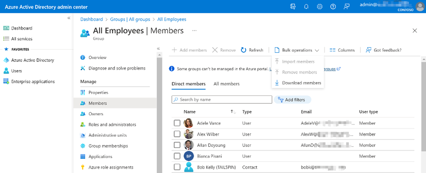Click the Add filters button
The image size is (426, 173).
click(293, 99)
